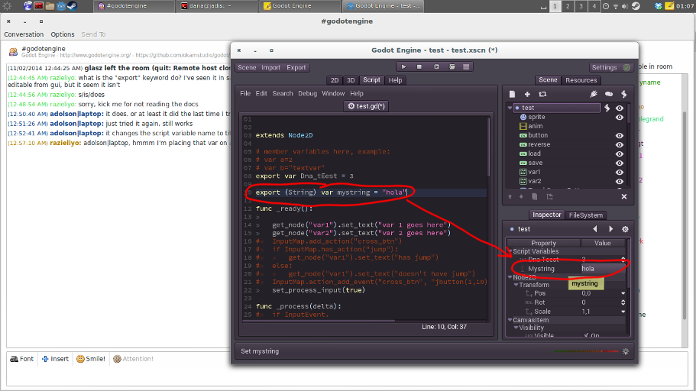This screenshot has width=696, height=391.
Task: Move the selected node down in the tree
Action: click(x=522, y=196)
